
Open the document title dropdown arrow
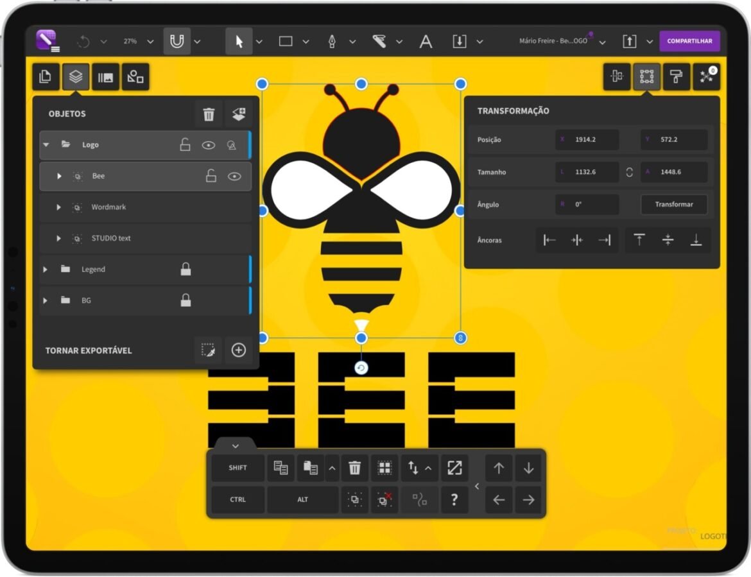[x=603, y=42]
